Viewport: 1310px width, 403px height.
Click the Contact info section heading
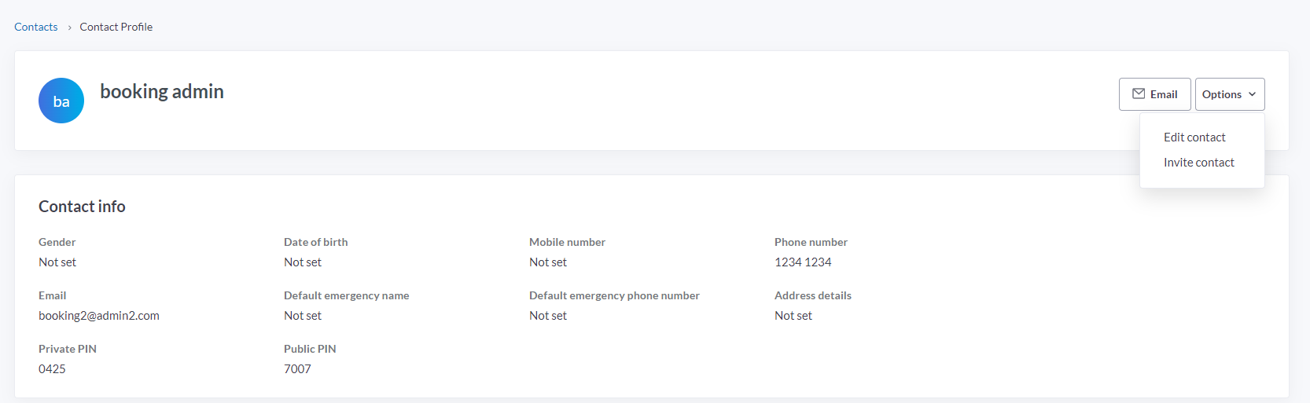click(x=82, y=207)
